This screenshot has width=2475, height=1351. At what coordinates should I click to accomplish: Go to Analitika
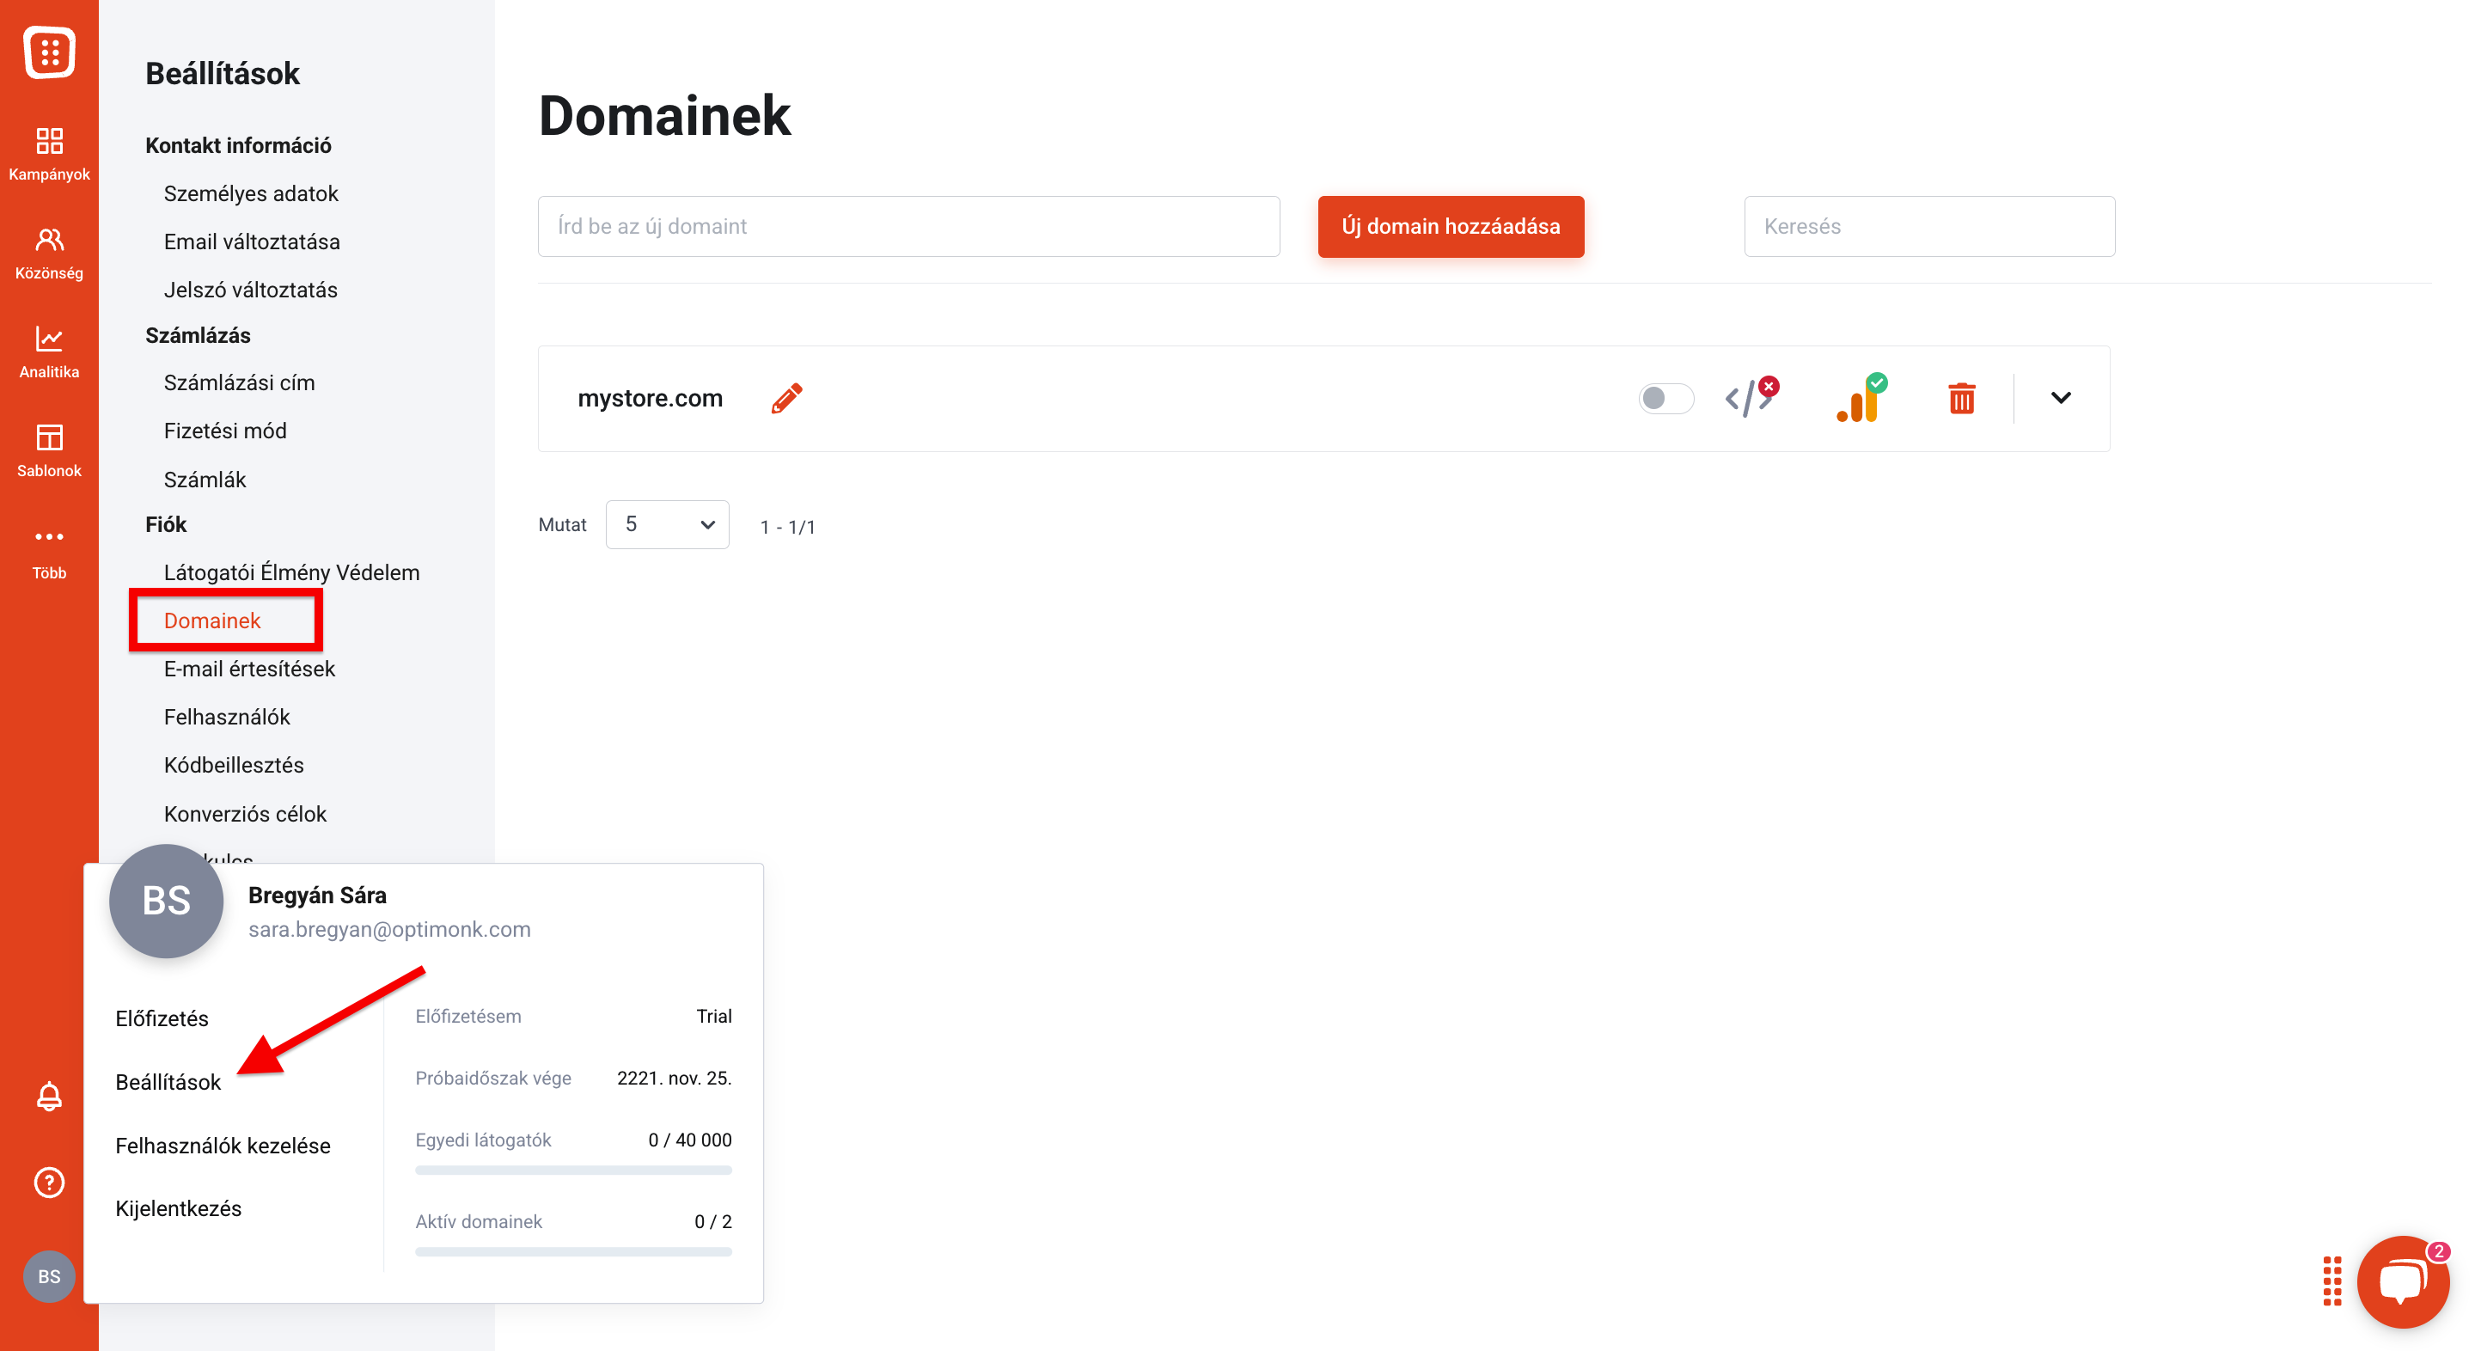(49, 352)
